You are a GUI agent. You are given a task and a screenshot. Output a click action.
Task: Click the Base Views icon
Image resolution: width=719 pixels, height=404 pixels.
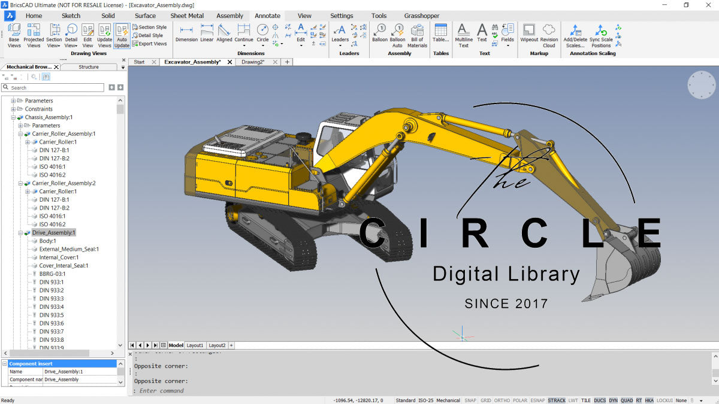pyautogui.click(x=14, y=35)
